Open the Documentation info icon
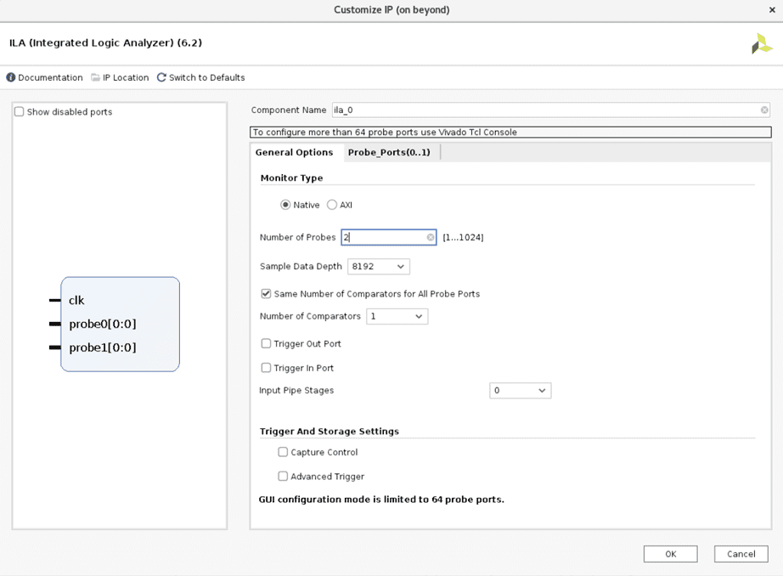783x576 pixels. pos(10,77)
